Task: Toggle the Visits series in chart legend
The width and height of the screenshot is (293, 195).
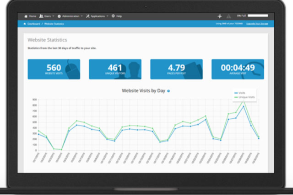Action: tap(240, 93)
